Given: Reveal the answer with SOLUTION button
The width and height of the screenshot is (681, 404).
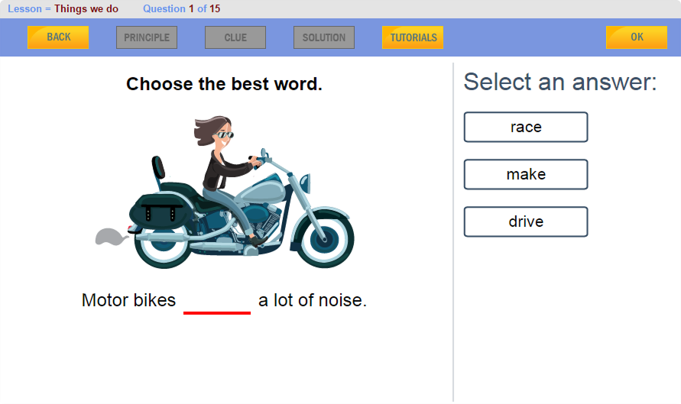Looking at the screenshot, I should pos(324,37).
